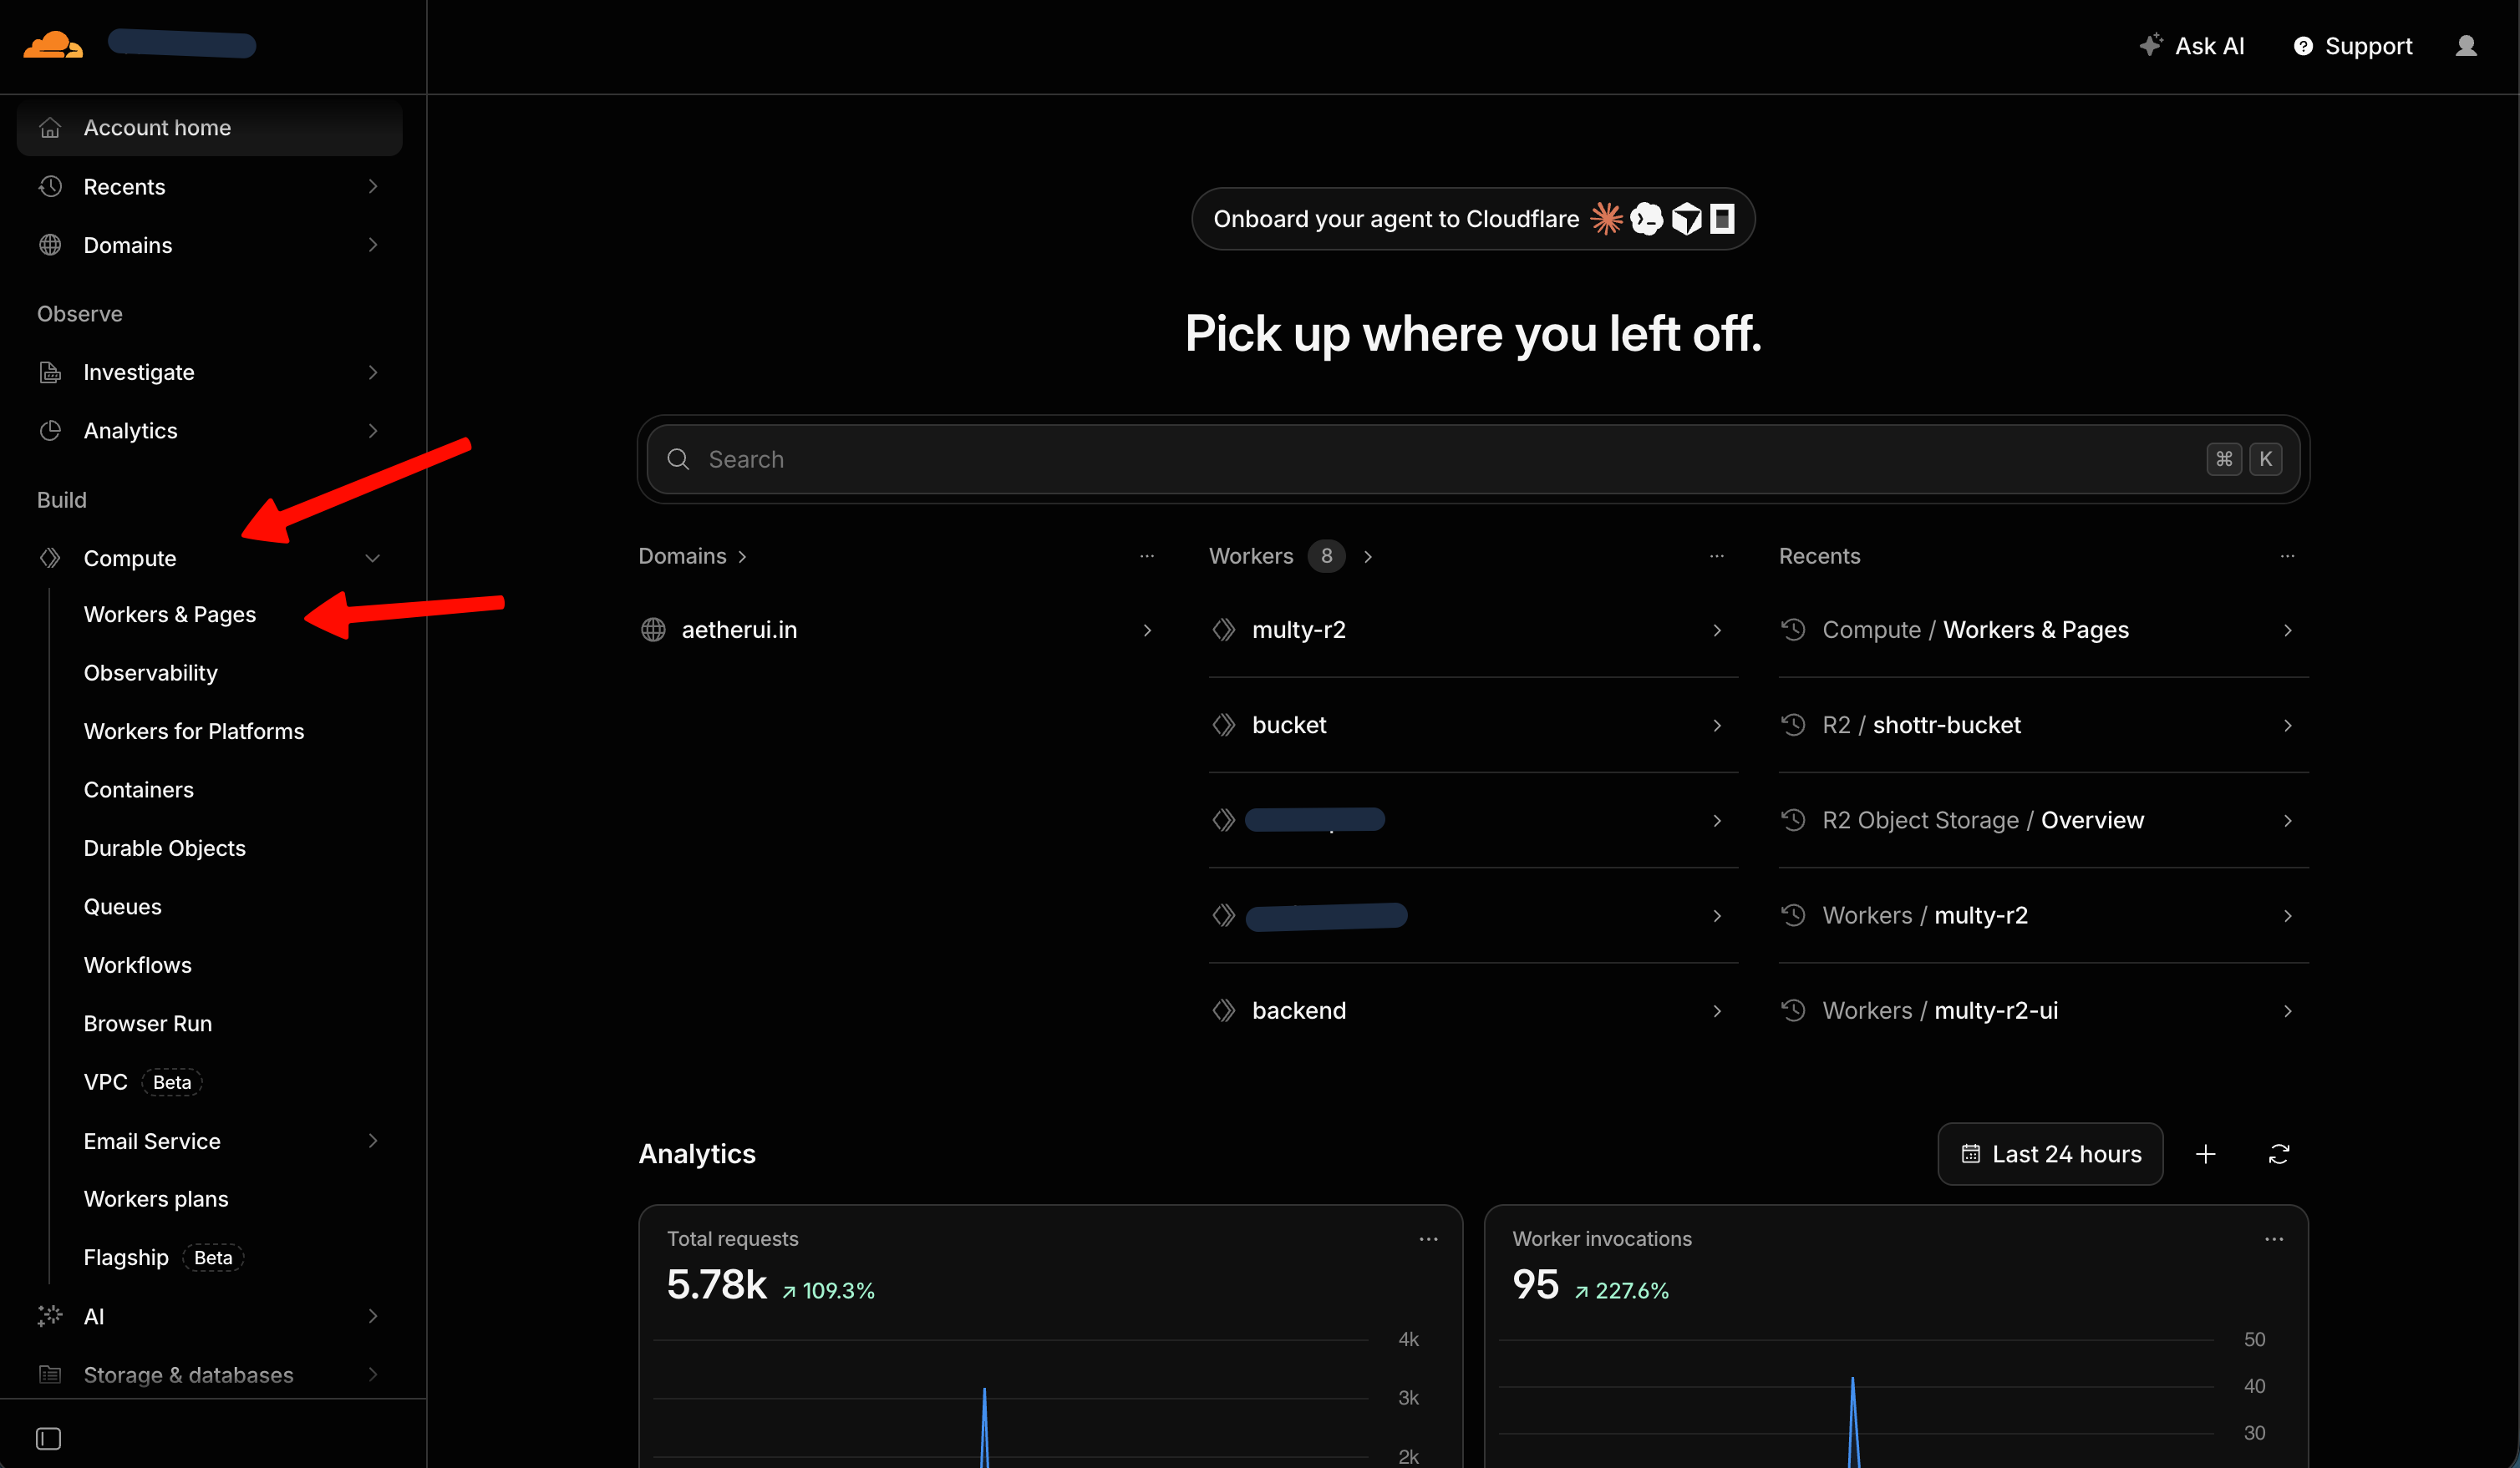Click the Storage & databases icon
Image resolution: width=2520 pixels, height=1468 pixels.
click(x=50, y=1374)
